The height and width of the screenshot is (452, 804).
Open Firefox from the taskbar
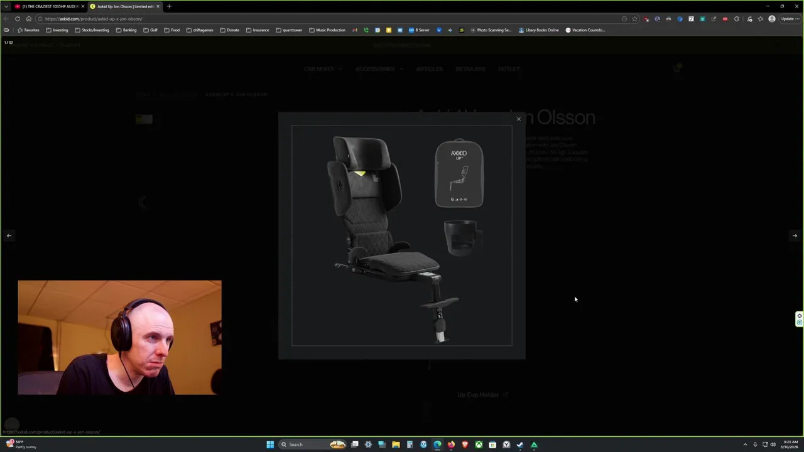tap(451, 444)
